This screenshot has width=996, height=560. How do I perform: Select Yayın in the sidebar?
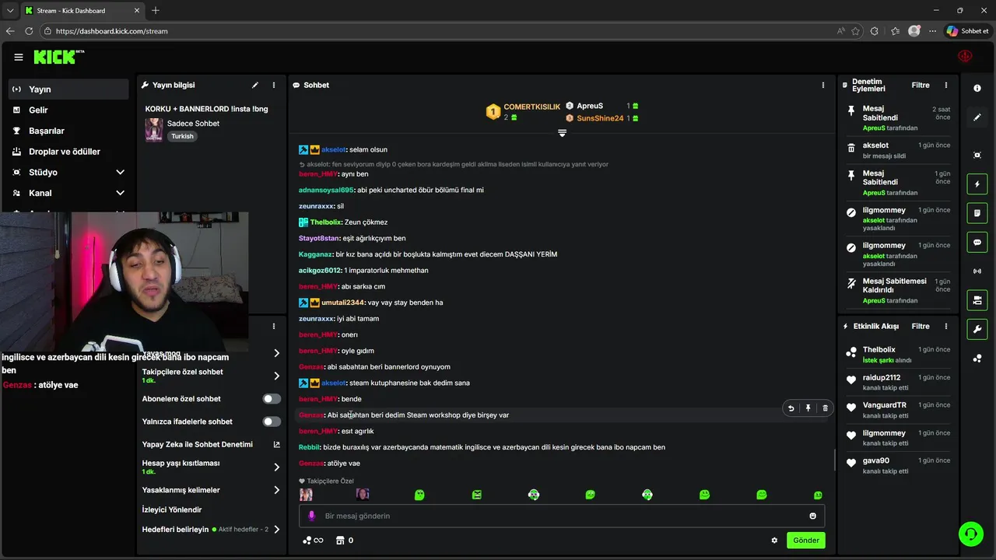(x=68, y=89)
